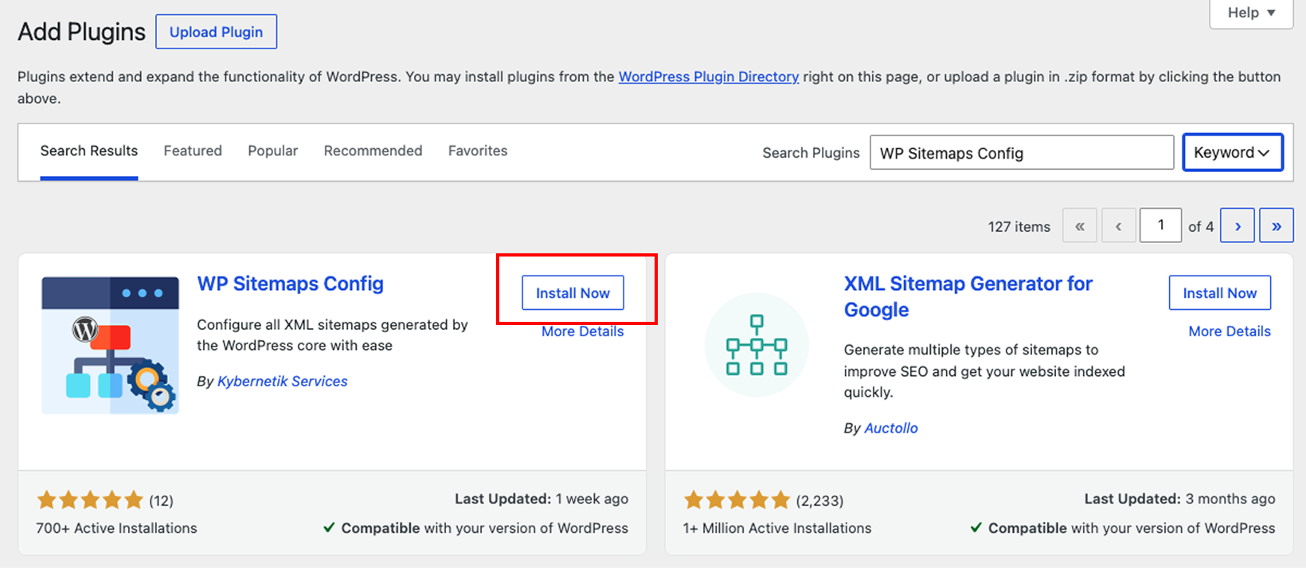Open the Help dropdown panel
Viewport: 1306px width, 568px height.
point(1251,13)
